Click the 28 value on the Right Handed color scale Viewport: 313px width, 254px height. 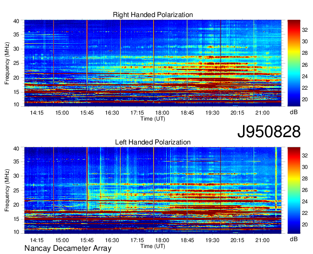coord(305,53)
